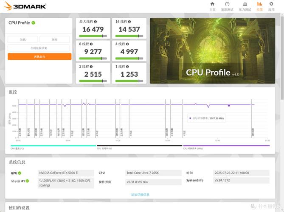Toggle the CPU 使用率 graph series

click(139, 147)
